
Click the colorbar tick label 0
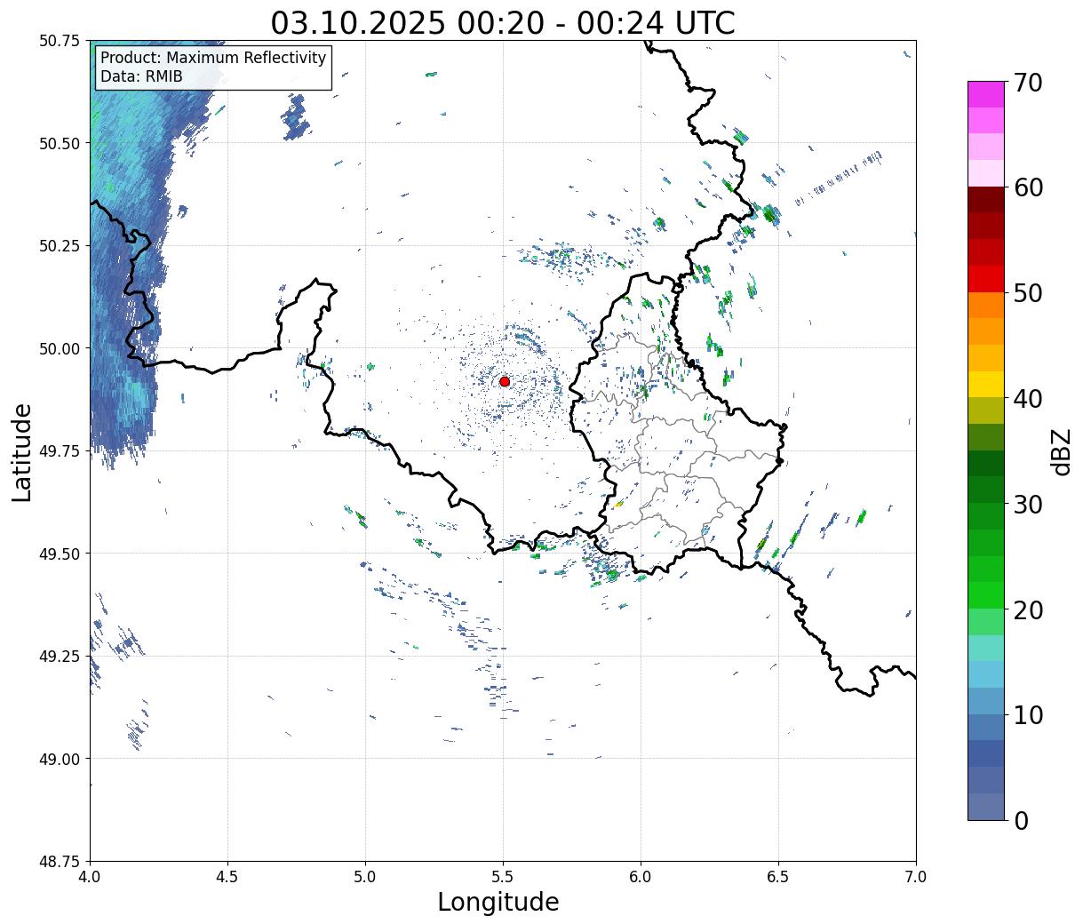point(1021,820)
